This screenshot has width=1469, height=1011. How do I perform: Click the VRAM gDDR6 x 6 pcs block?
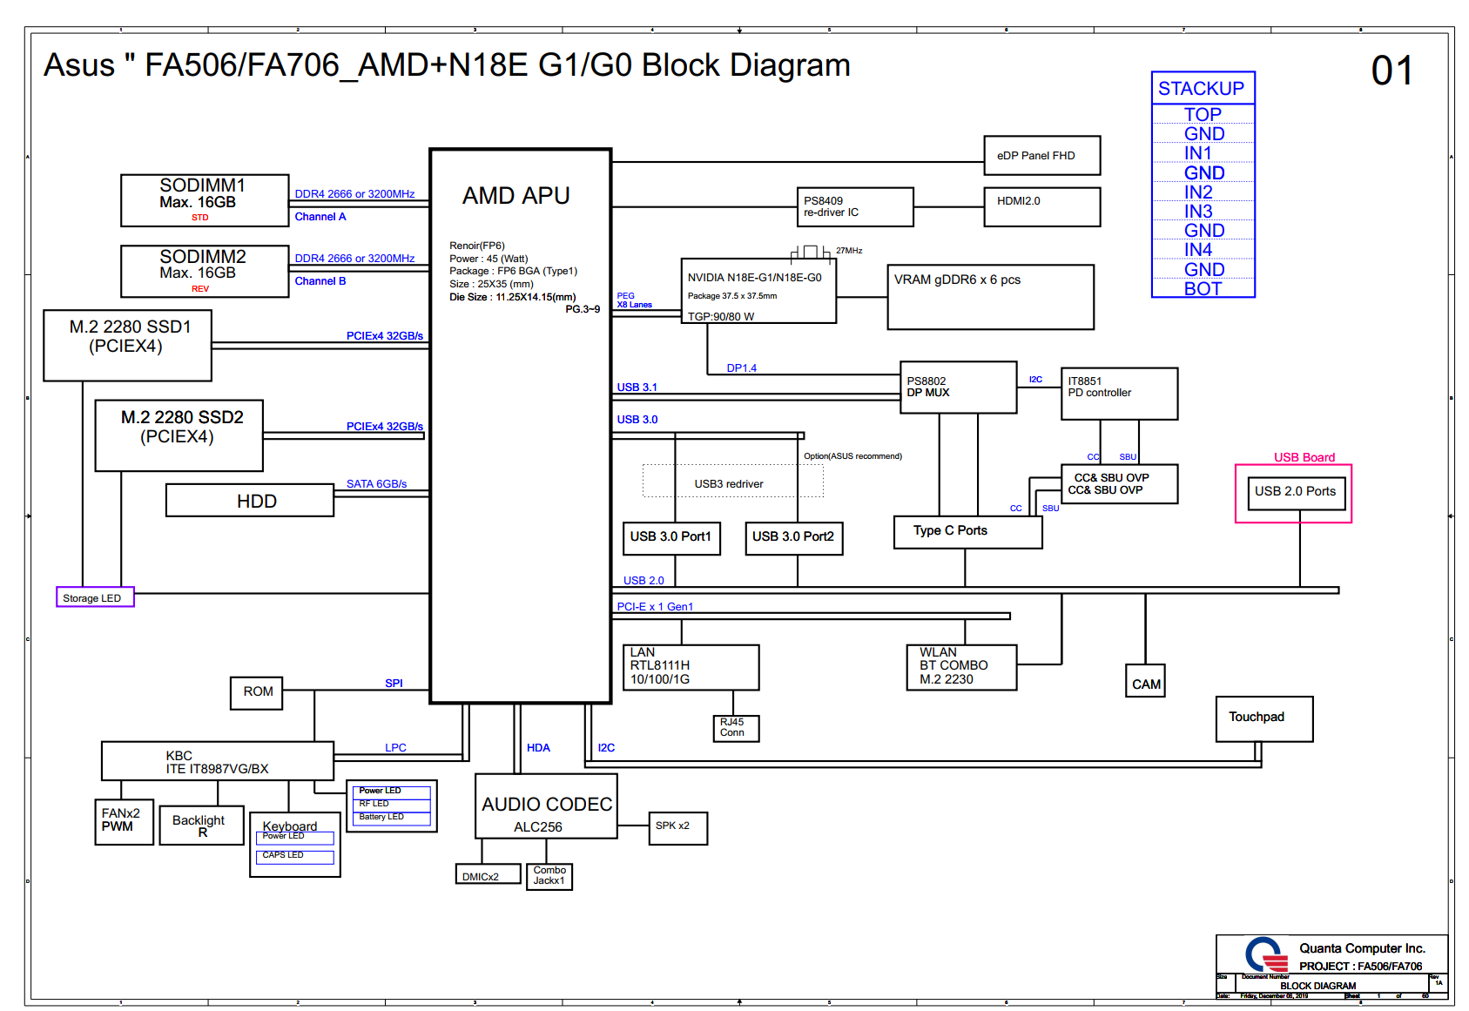[990, 298]
